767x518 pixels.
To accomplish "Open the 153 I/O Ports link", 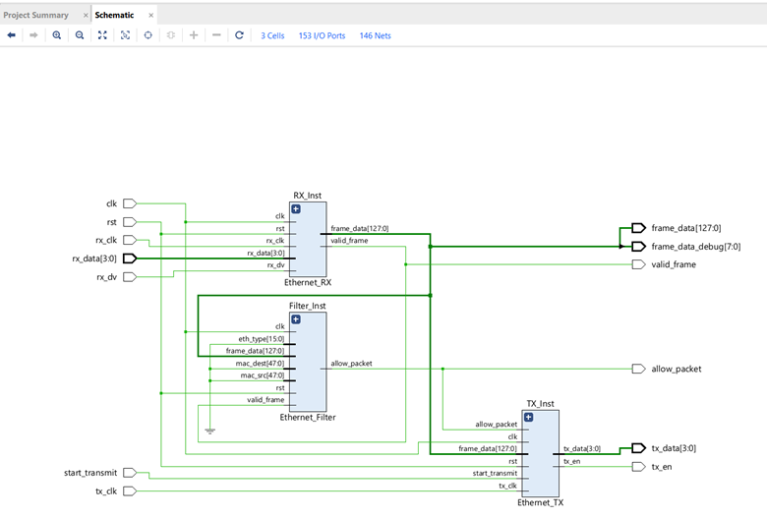I will pyautogui.click(x=322, y=35).
